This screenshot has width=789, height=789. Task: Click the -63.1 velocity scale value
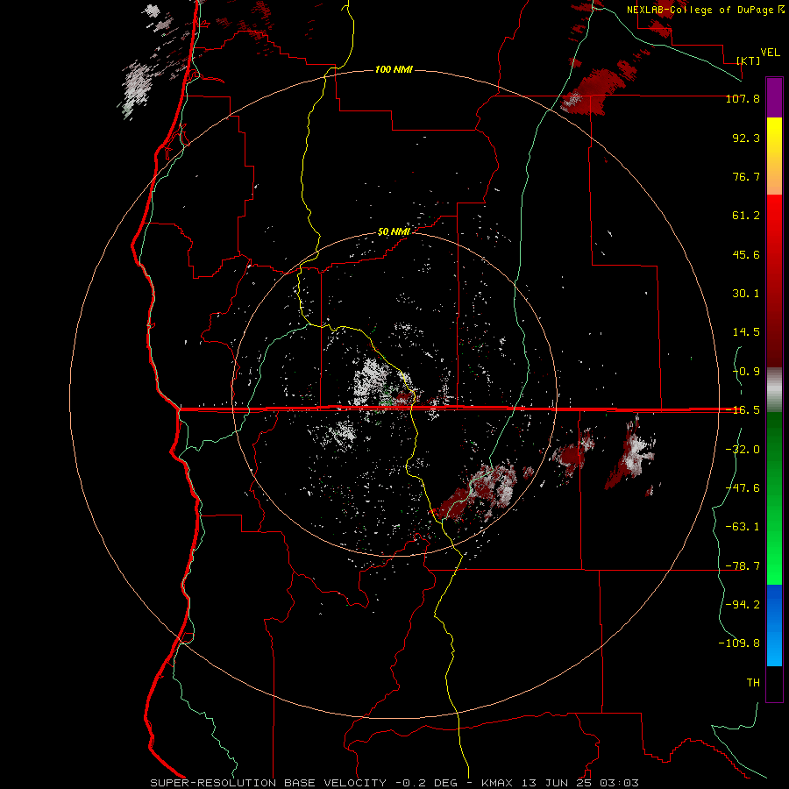point(743,527)
